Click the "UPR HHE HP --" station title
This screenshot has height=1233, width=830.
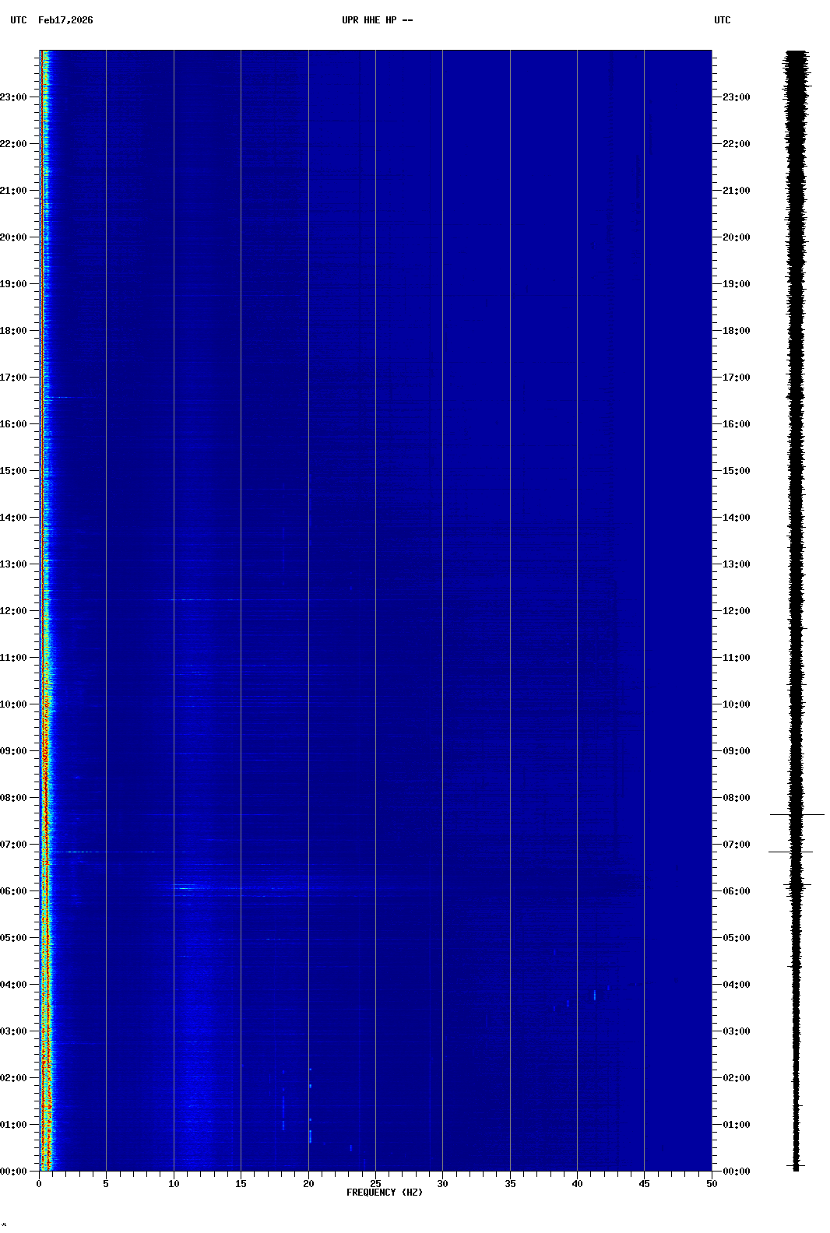tap(377, 20)
